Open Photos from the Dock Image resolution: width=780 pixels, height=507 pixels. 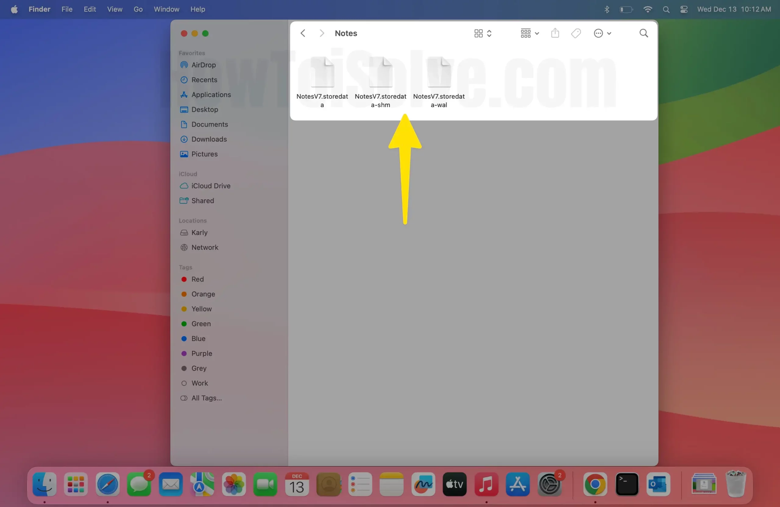(x=234, y=484)
